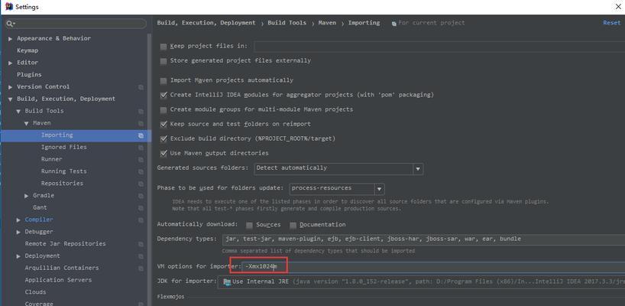Select Gant in the settings tree

(40, 207)
